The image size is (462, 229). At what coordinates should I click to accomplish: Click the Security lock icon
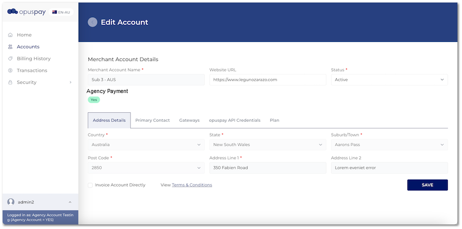click(11, 82)
